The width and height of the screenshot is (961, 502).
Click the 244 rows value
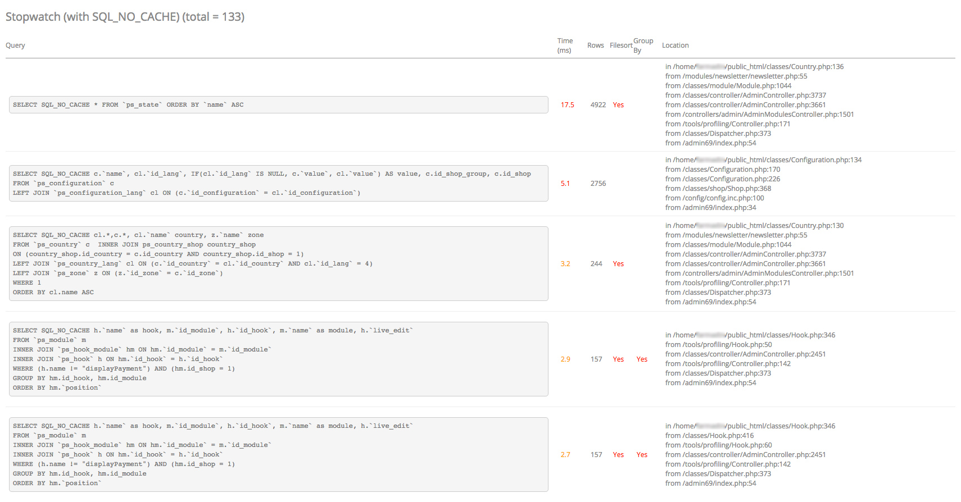coord(596,264)
